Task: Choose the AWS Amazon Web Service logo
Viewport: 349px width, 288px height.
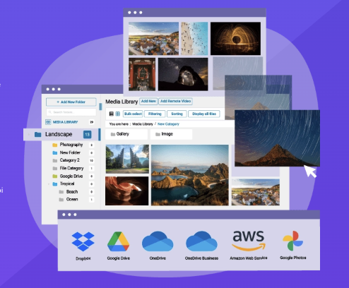Action: (x=249, y=241)
